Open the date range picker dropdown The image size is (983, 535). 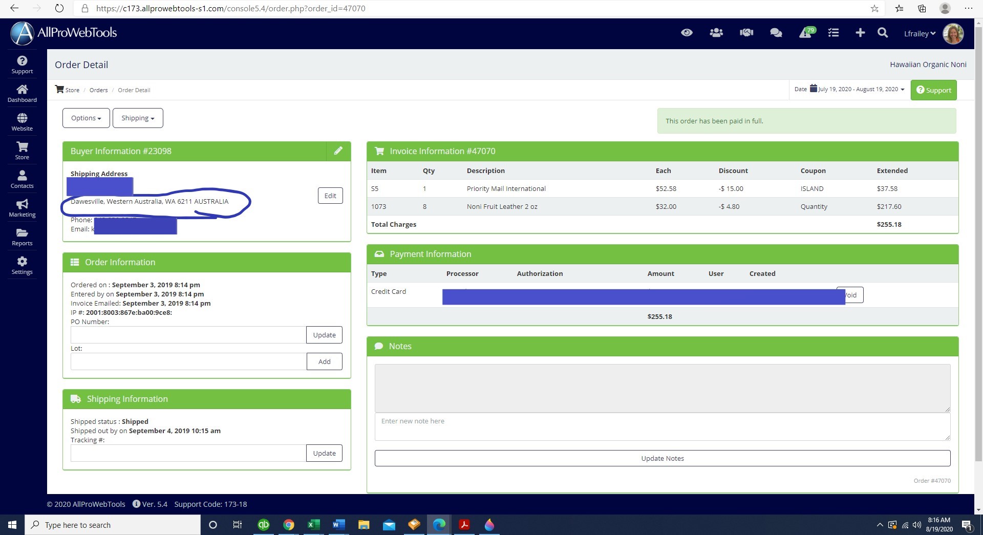[849, 89]
